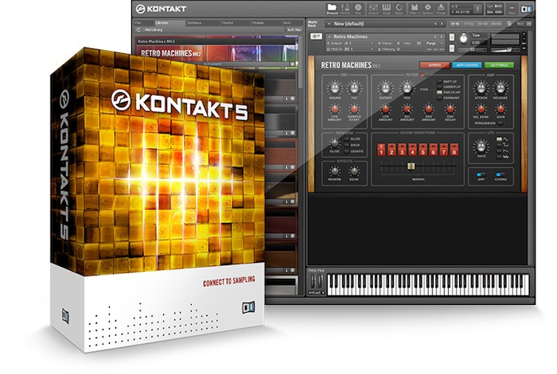
Task: Select the DAFT LP filter type
Action: pos(439,82)
